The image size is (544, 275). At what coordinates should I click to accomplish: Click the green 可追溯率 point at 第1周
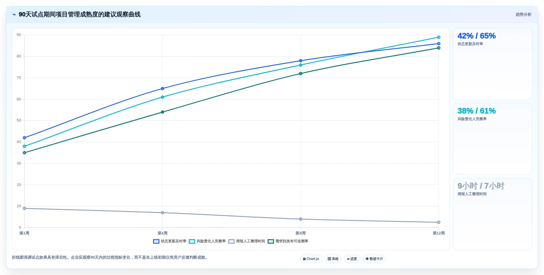[x=25, y=153]
